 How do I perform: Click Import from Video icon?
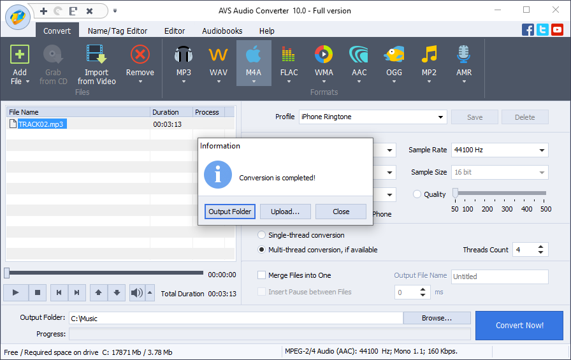[x=96, y=55]
